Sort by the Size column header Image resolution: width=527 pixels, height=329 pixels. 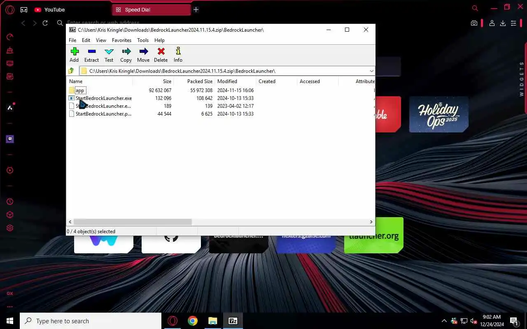[153, 81]
